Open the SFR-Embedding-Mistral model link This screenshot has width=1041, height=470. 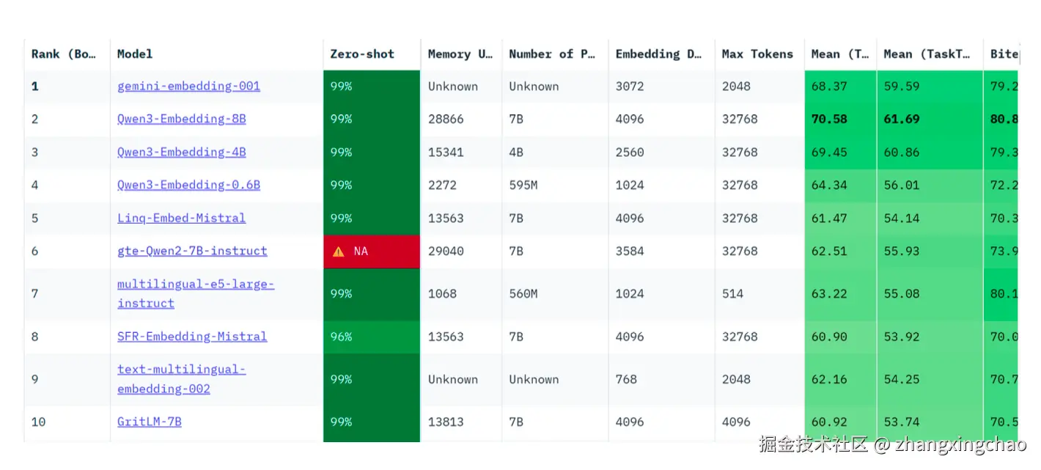click(x=192, y=337)
